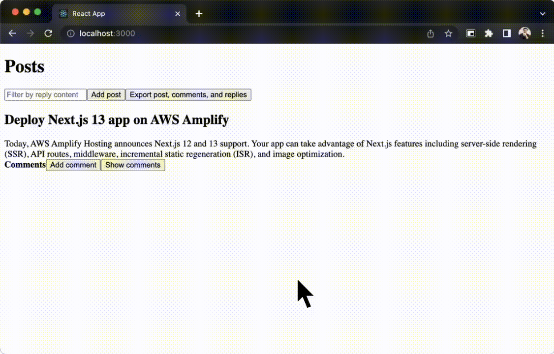Click the Add post button
Image resolution: width=554 pixels, height=354 pixels.
coord(106,94)
